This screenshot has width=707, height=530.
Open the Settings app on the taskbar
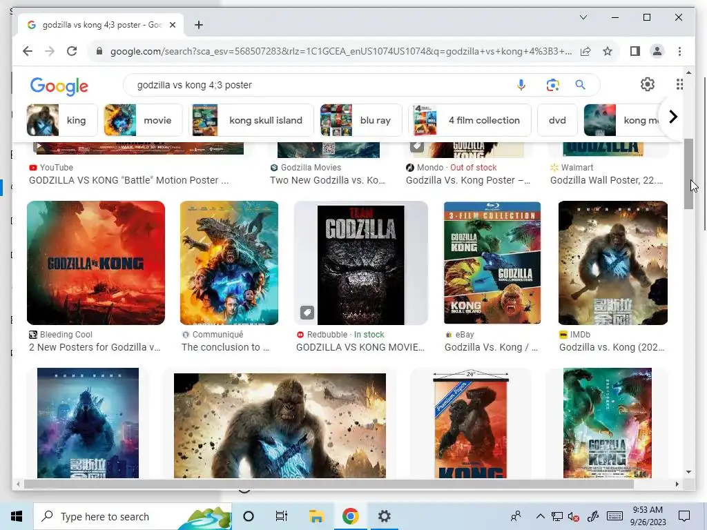click(384, 516)
